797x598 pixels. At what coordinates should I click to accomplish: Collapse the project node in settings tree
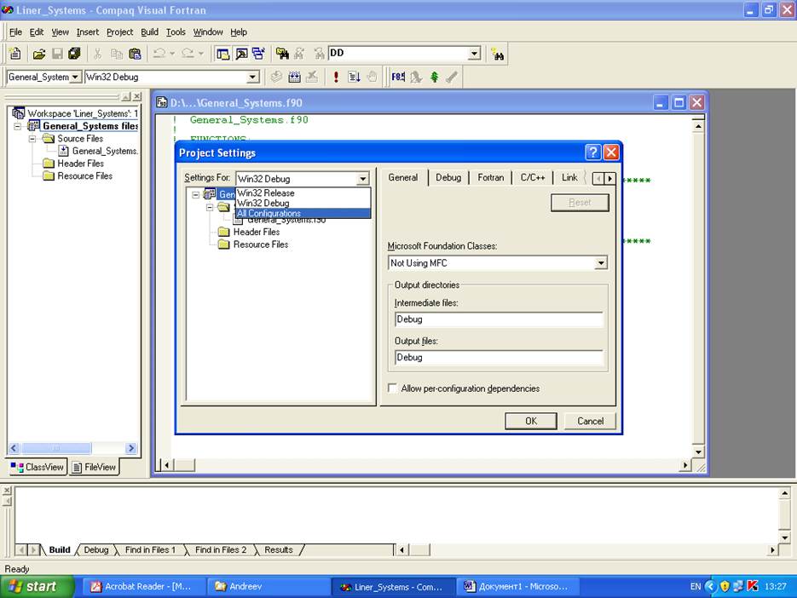[x=196, y=194]
